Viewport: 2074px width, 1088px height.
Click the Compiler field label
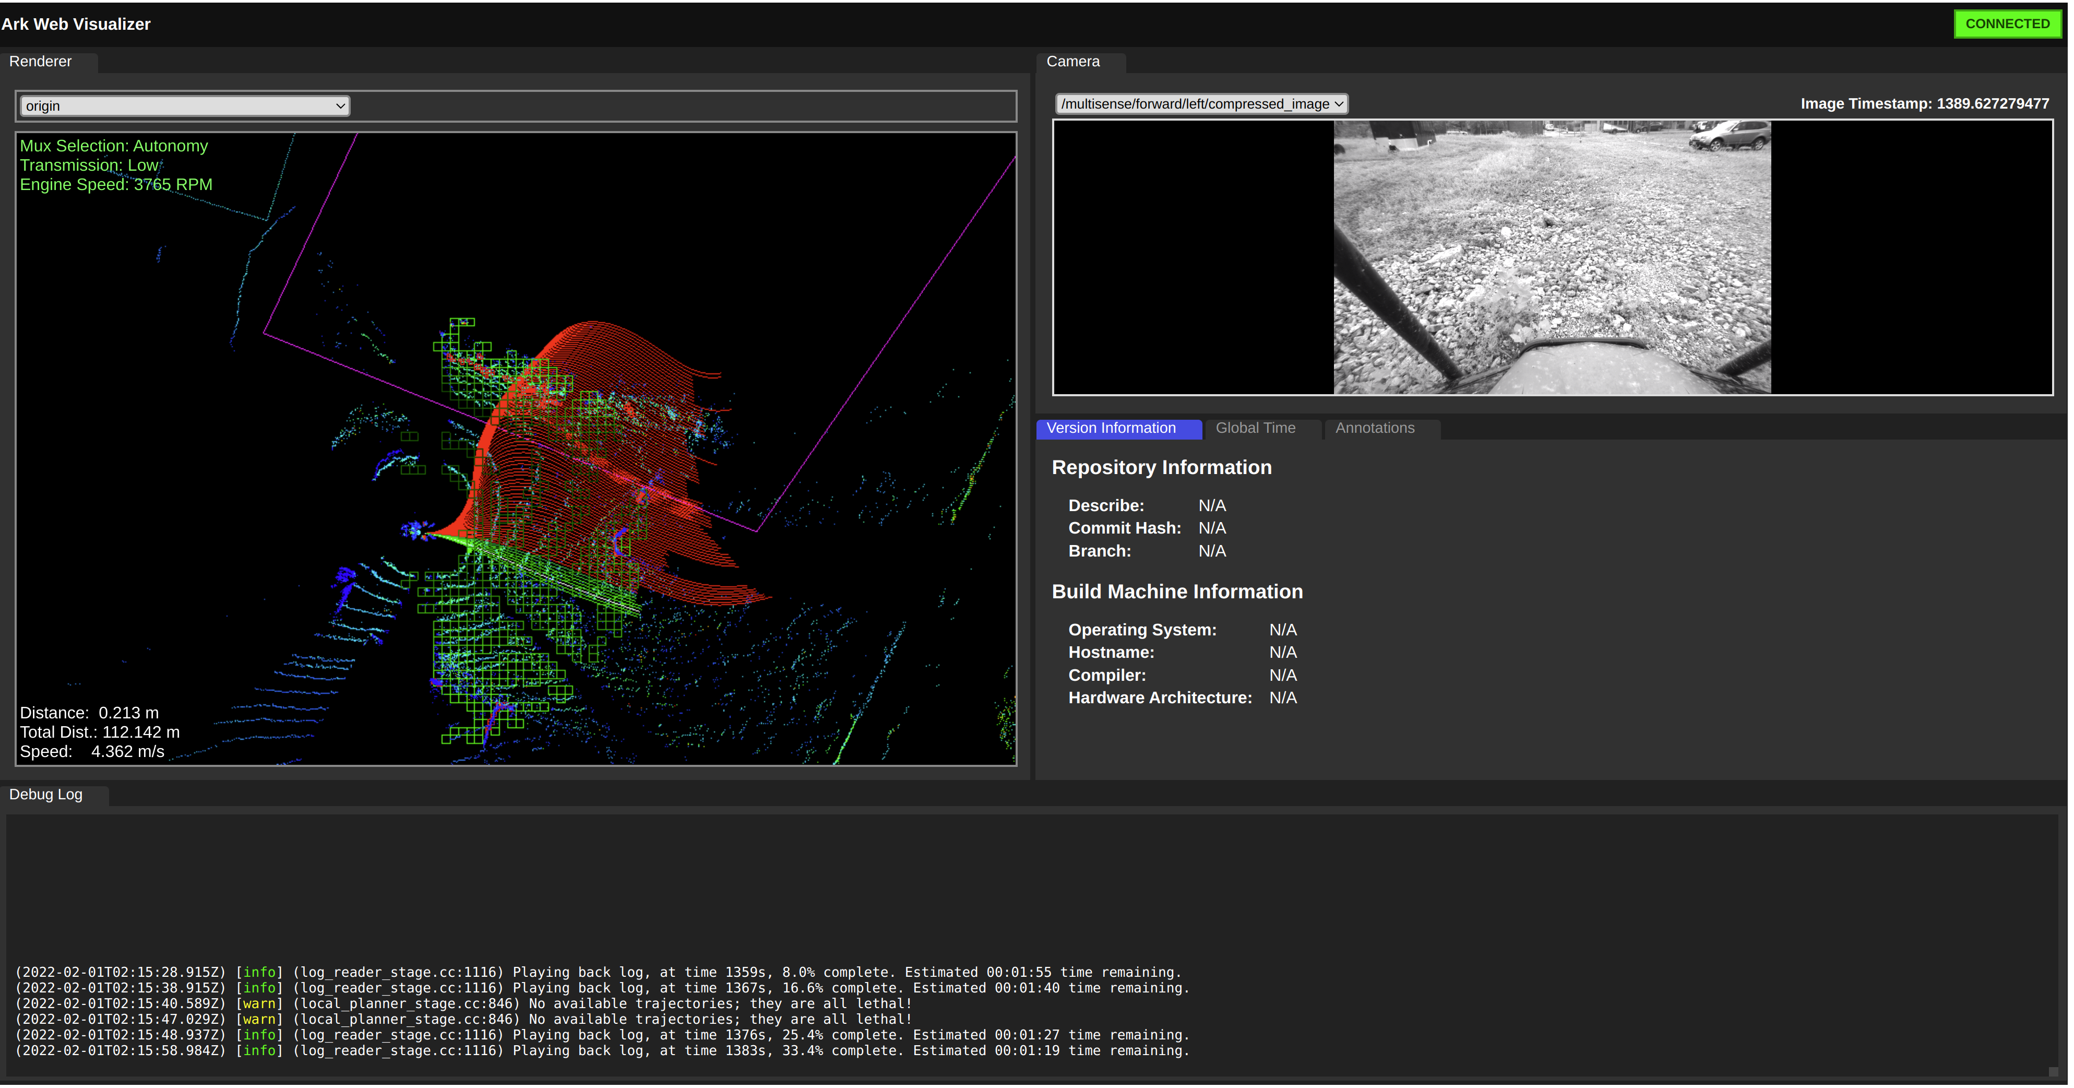(1107, 676)
